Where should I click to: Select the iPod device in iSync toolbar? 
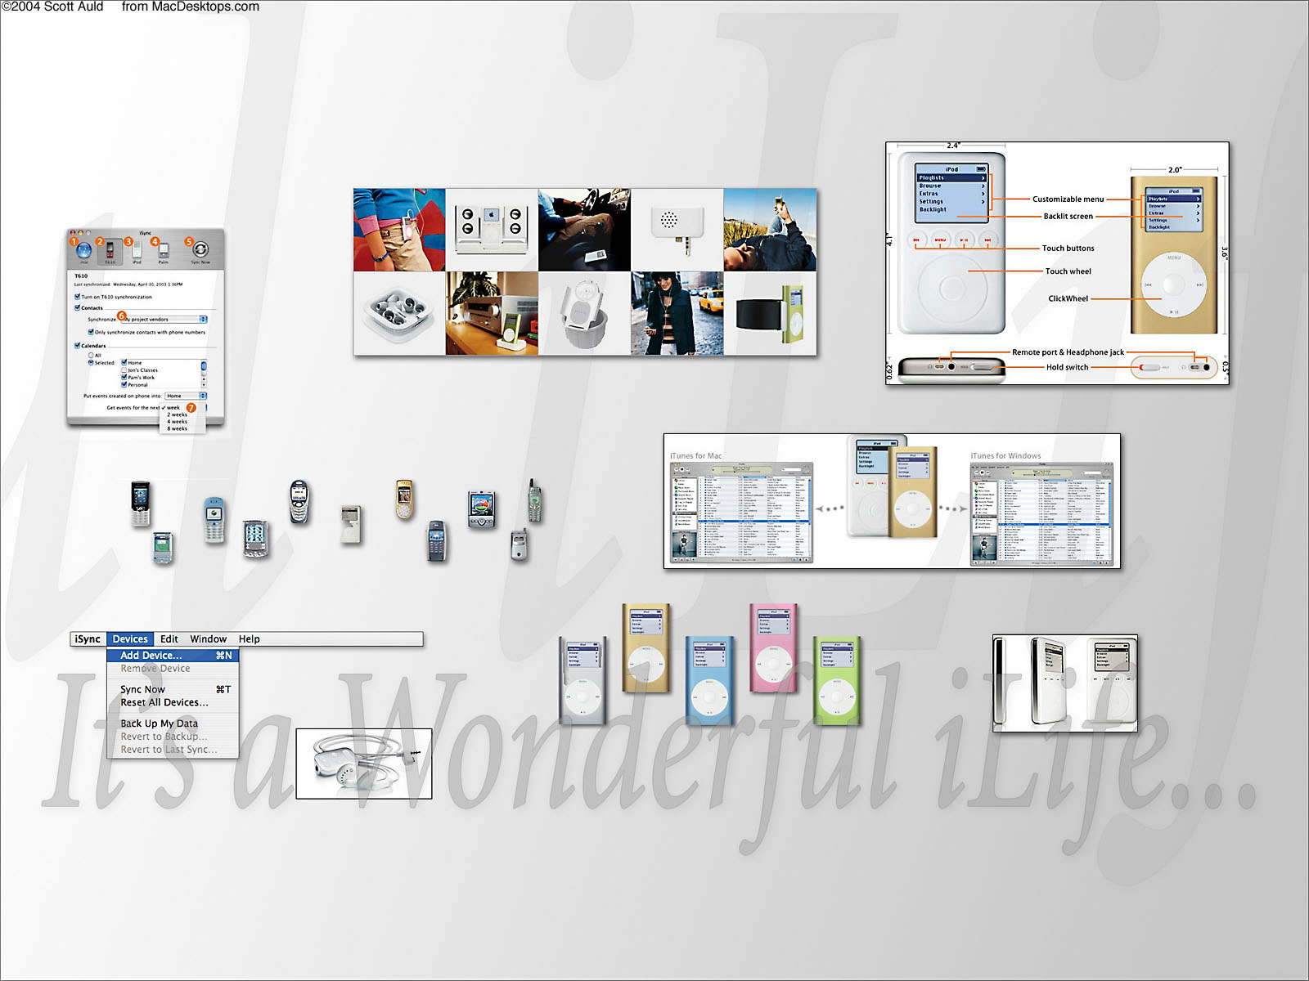coord(137,252)
